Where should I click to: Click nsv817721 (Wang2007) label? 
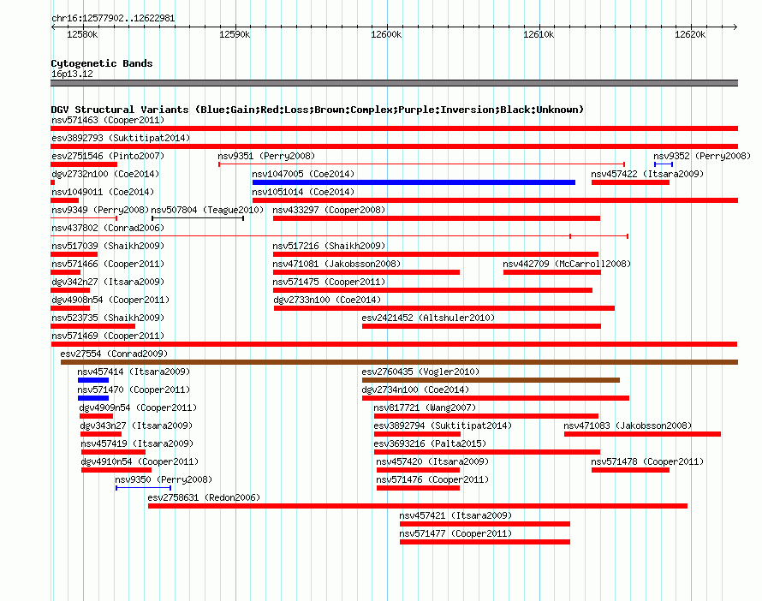[x=425, y=408]
